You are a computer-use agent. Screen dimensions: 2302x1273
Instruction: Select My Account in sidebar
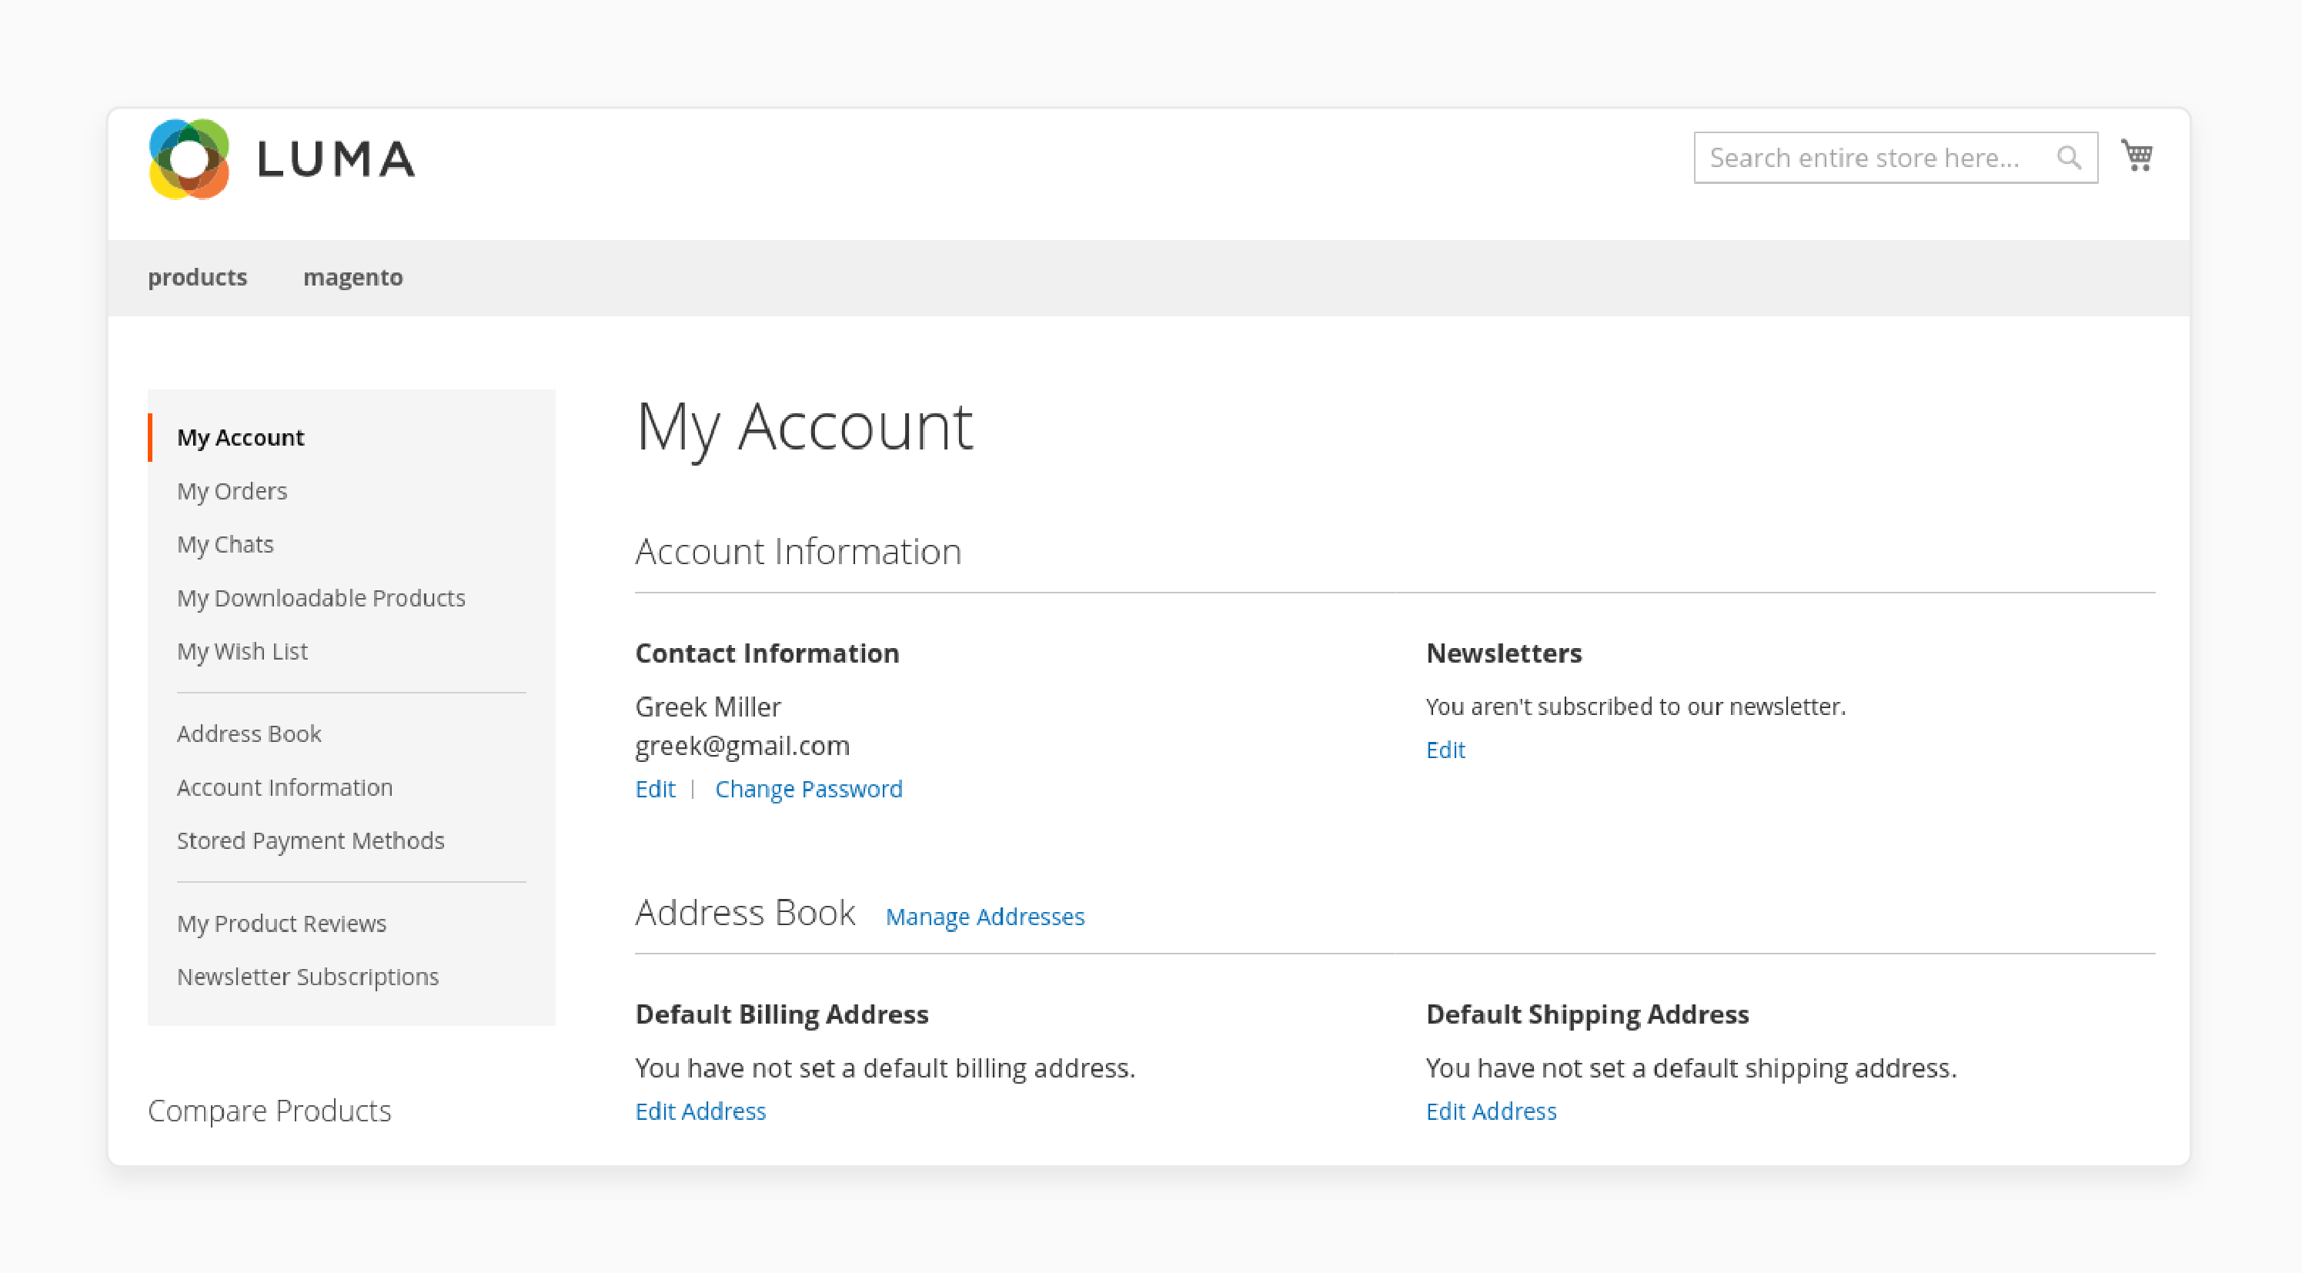tap(240, 437)
